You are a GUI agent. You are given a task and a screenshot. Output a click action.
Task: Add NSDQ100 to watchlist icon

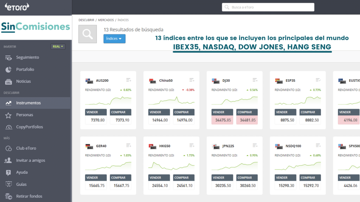coord(318,146)
